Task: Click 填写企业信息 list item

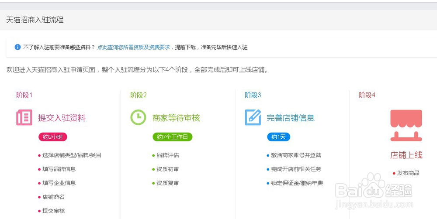Action: [x=57, y=183]
